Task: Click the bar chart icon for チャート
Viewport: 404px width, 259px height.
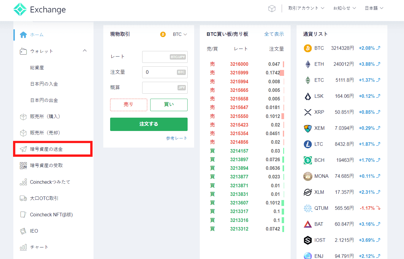Action: (23, 247)
